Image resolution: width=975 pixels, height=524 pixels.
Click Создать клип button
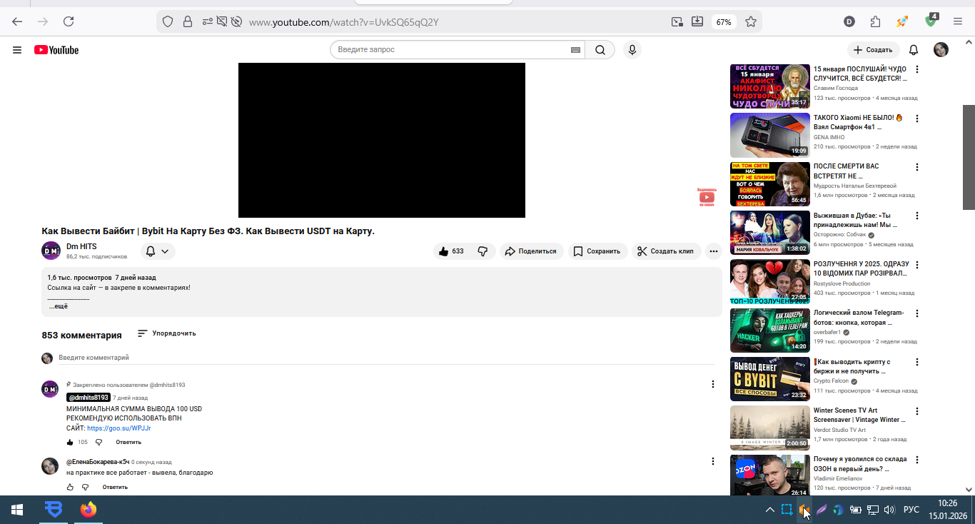[x=666, y=251]
